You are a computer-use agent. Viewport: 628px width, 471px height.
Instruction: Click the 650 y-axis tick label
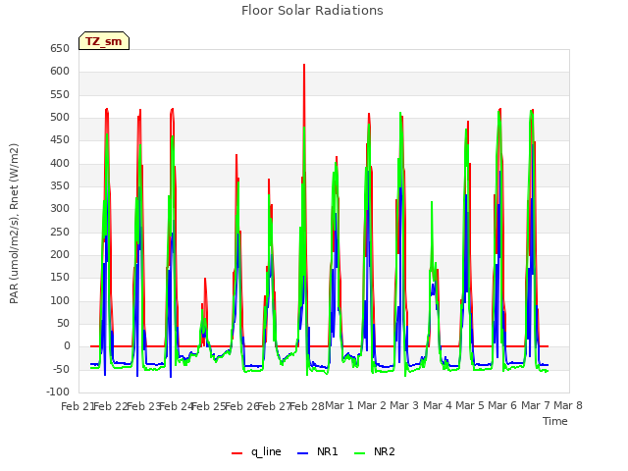[60, 48]
